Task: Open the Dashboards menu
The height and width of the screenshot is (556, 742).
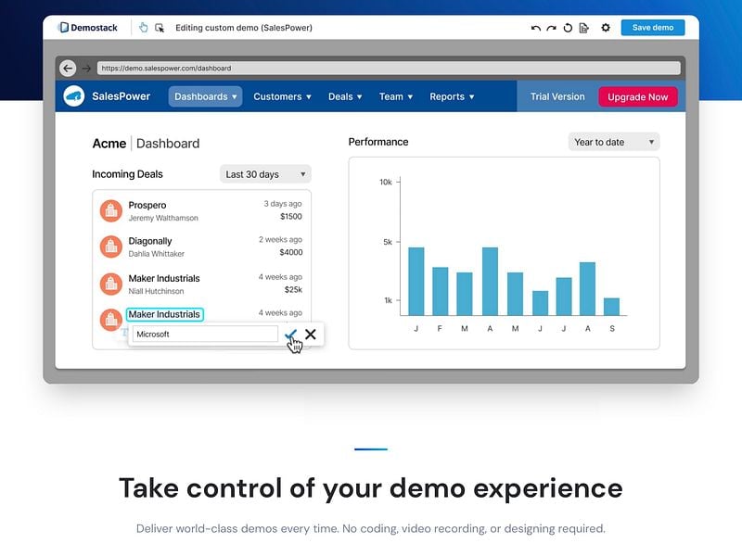Action: pos(205,96)
